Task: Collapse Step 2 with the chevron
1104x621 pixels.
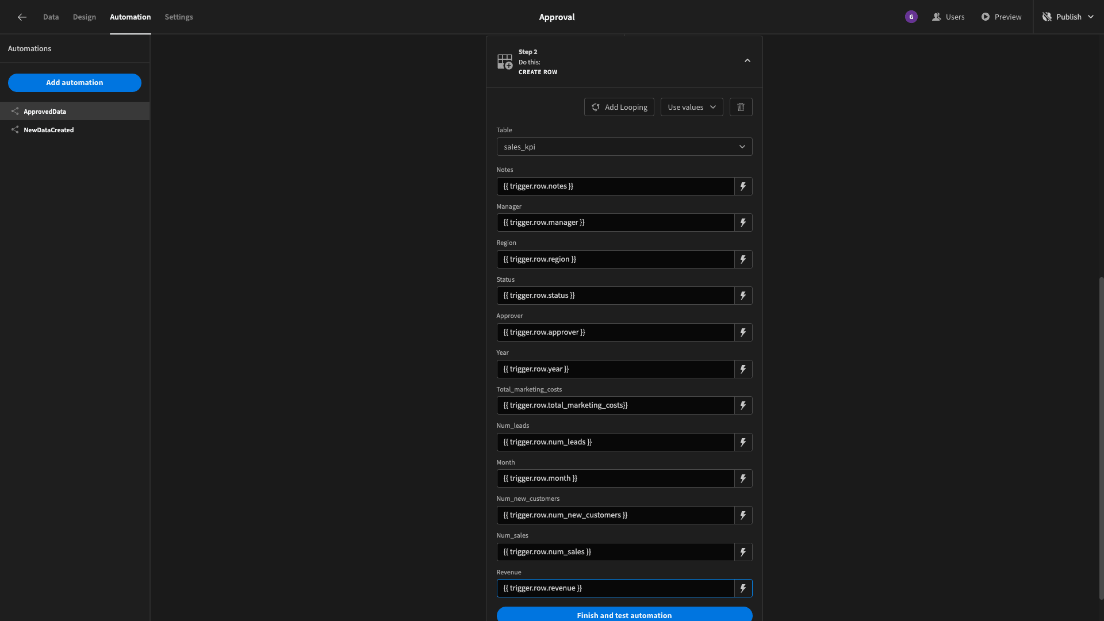Action: click(x=747, y=61)
